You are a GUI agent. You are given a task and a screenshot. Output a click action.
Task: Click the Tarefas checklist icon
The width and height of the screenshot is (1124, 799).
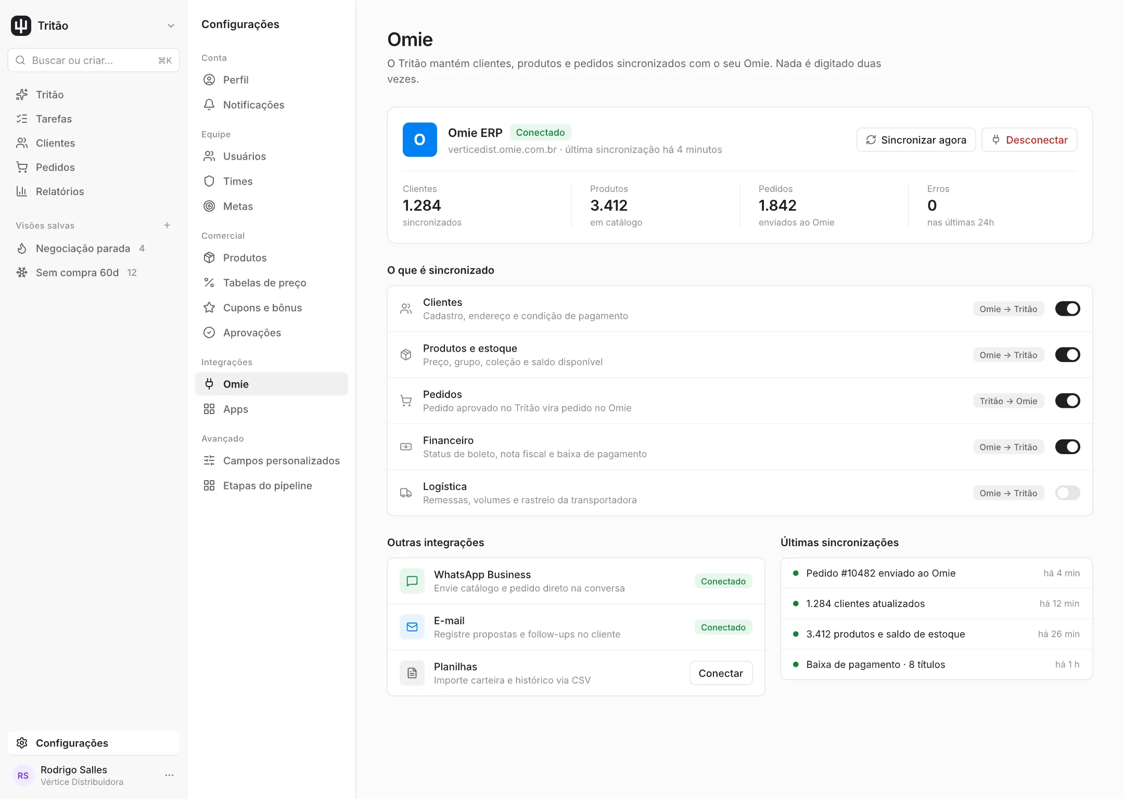pos(22,119)
